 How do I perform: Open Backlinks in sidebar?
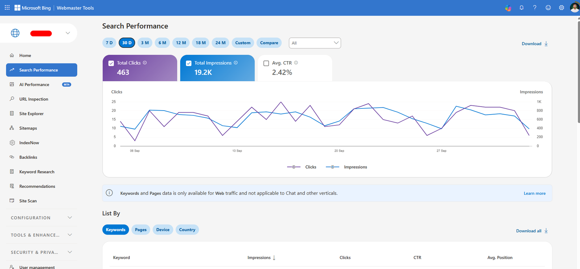click(41, 157)
